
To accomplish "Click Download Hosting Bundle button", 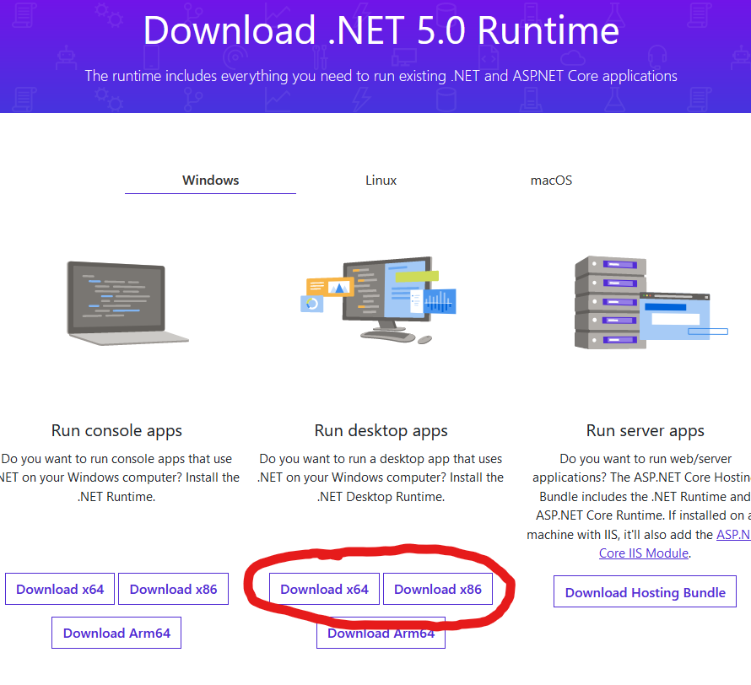I will point(645,591).
